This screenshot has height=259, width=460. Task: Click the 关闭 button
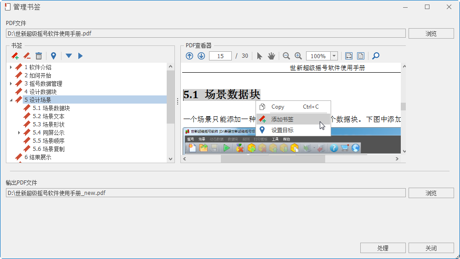[431, 248]
